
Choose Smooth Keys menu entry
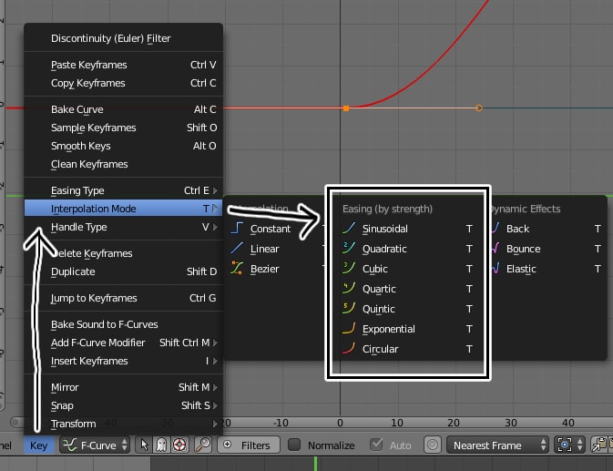[x=123, y=146]
